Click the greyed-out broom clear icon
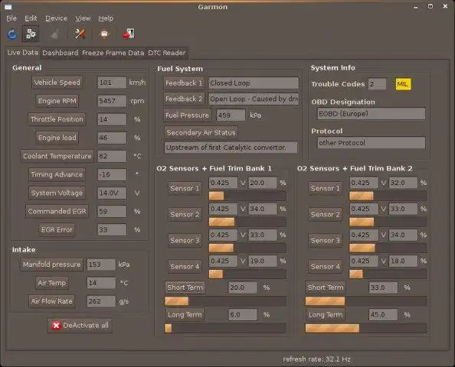Image resolution: width=455 pixels, height=367 pixels. [x=55, y=34]
